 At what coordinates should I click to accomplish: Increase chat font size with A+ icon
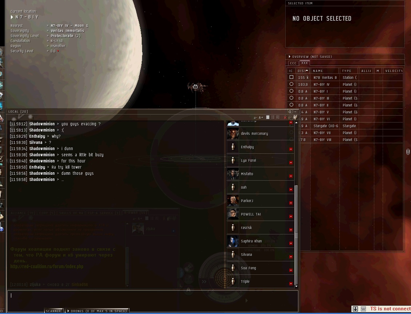[261, 118]
